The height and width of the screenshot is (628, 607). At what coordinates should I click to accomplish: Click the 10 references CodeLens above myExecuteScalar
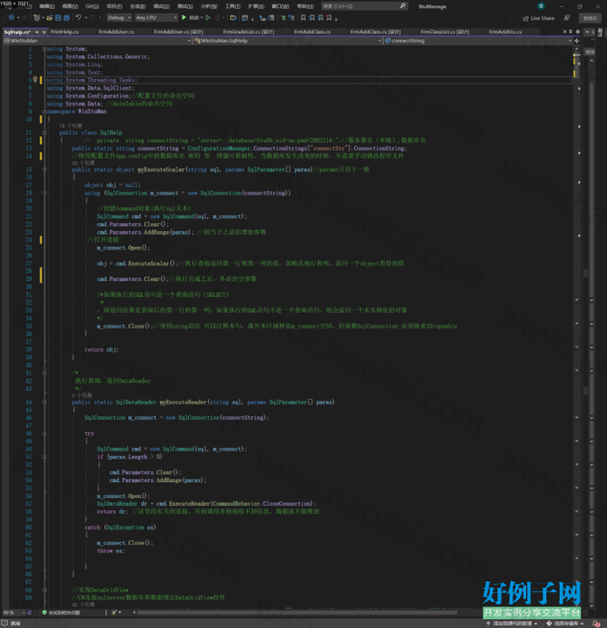coord(83,163)
